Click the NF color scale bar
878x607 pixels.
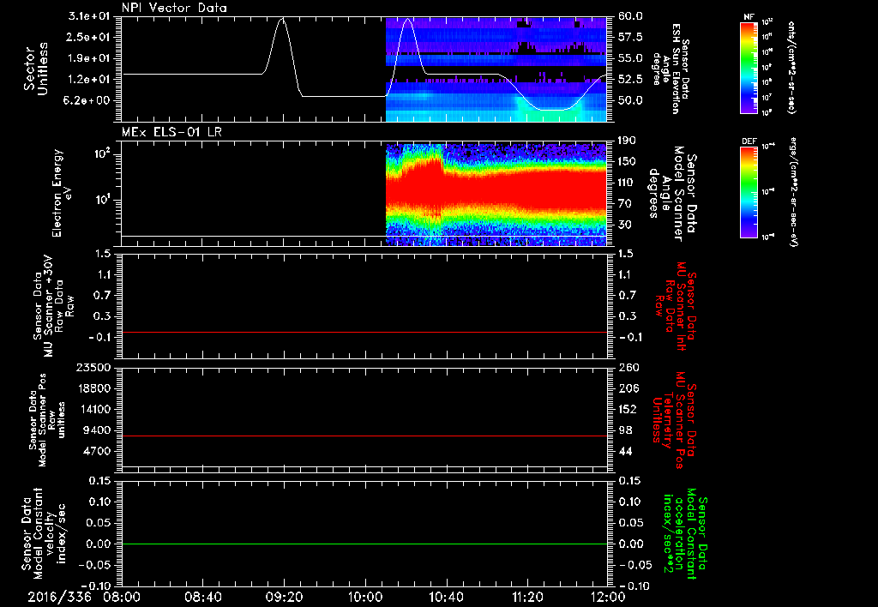(x=749, y=68)
